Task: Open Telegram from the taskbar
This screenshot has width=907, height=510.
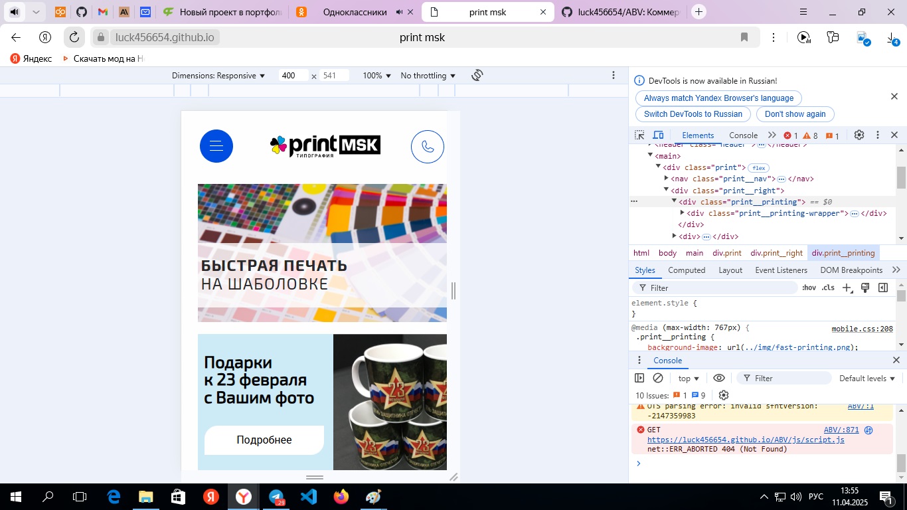Action: pyautogui.click(x=276, y=497)
